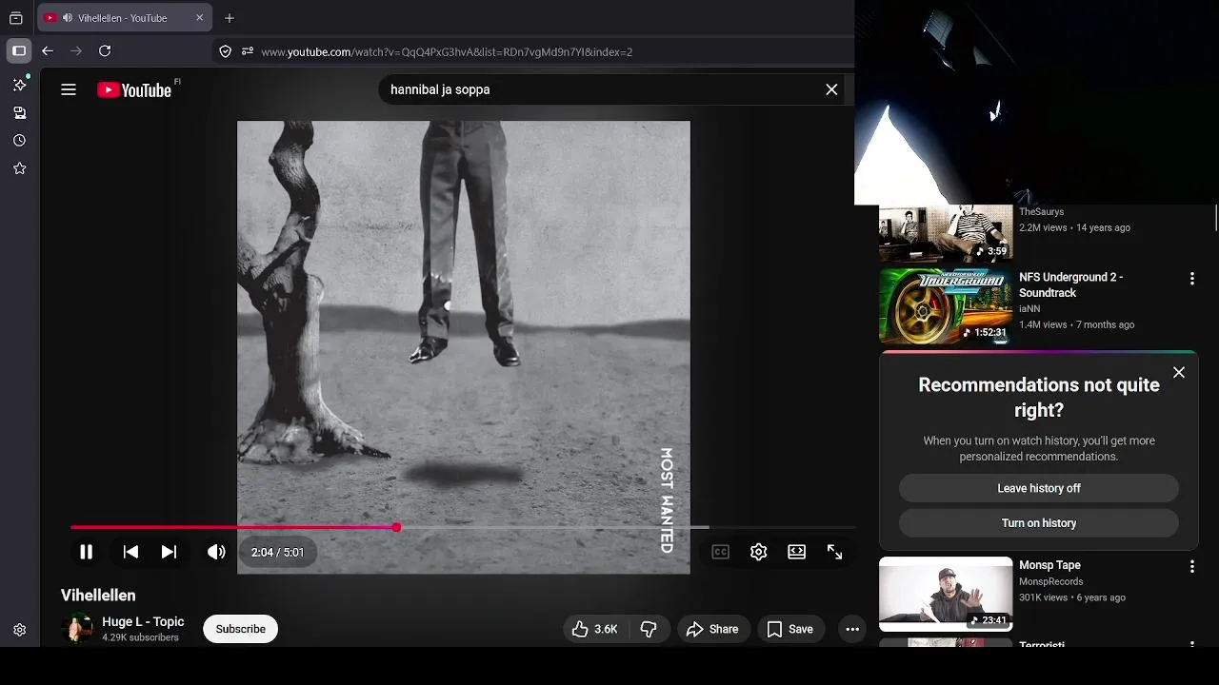The image size is (1219, 685).
Task: Open Monsp Tape video thumbnail
Action: (946, 594)
